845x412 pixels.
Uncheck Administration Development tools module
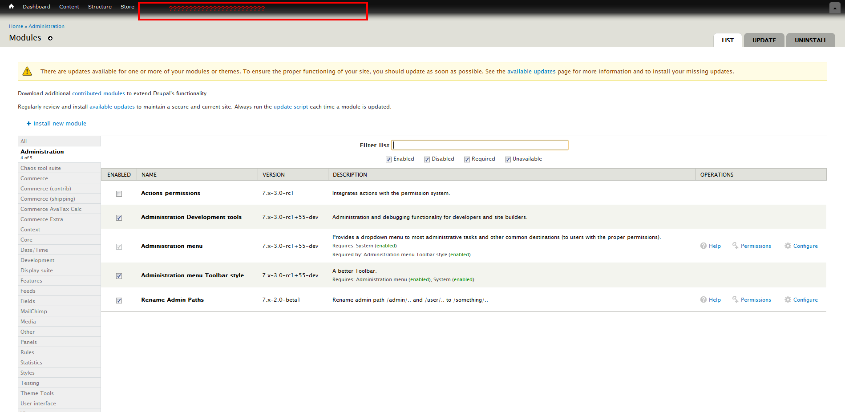(x=119, y=218)
